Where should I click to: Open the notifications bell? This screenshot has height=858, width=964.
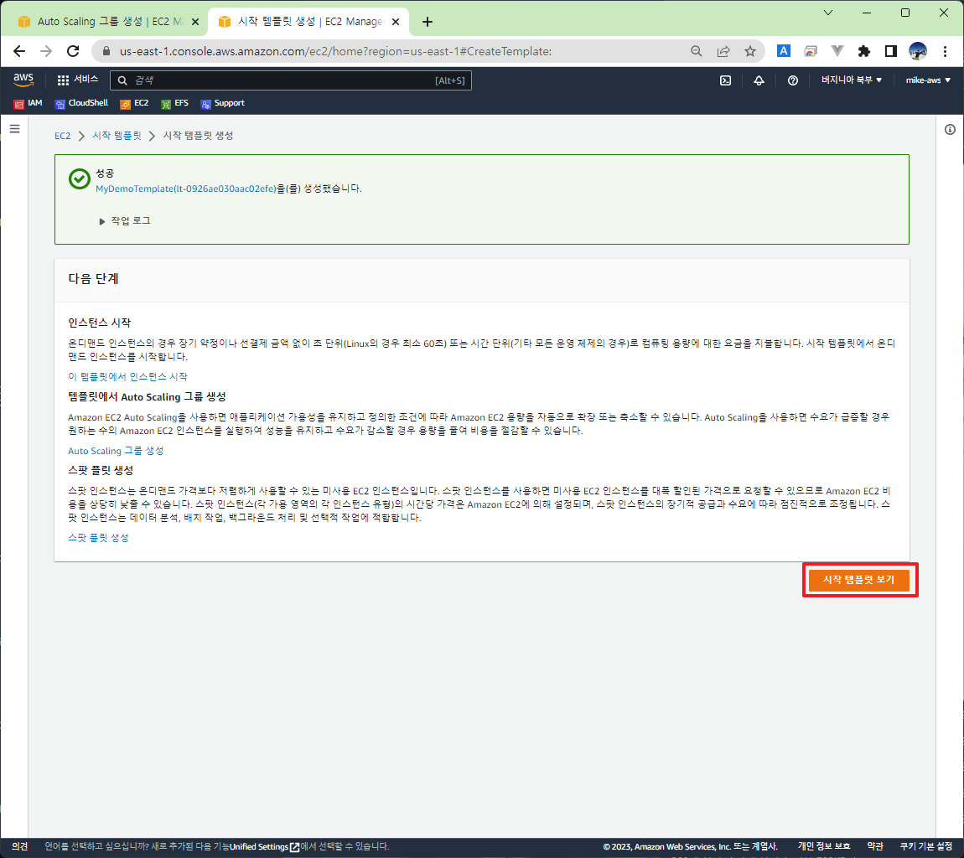pyautogui.click(x=759, y=80)
